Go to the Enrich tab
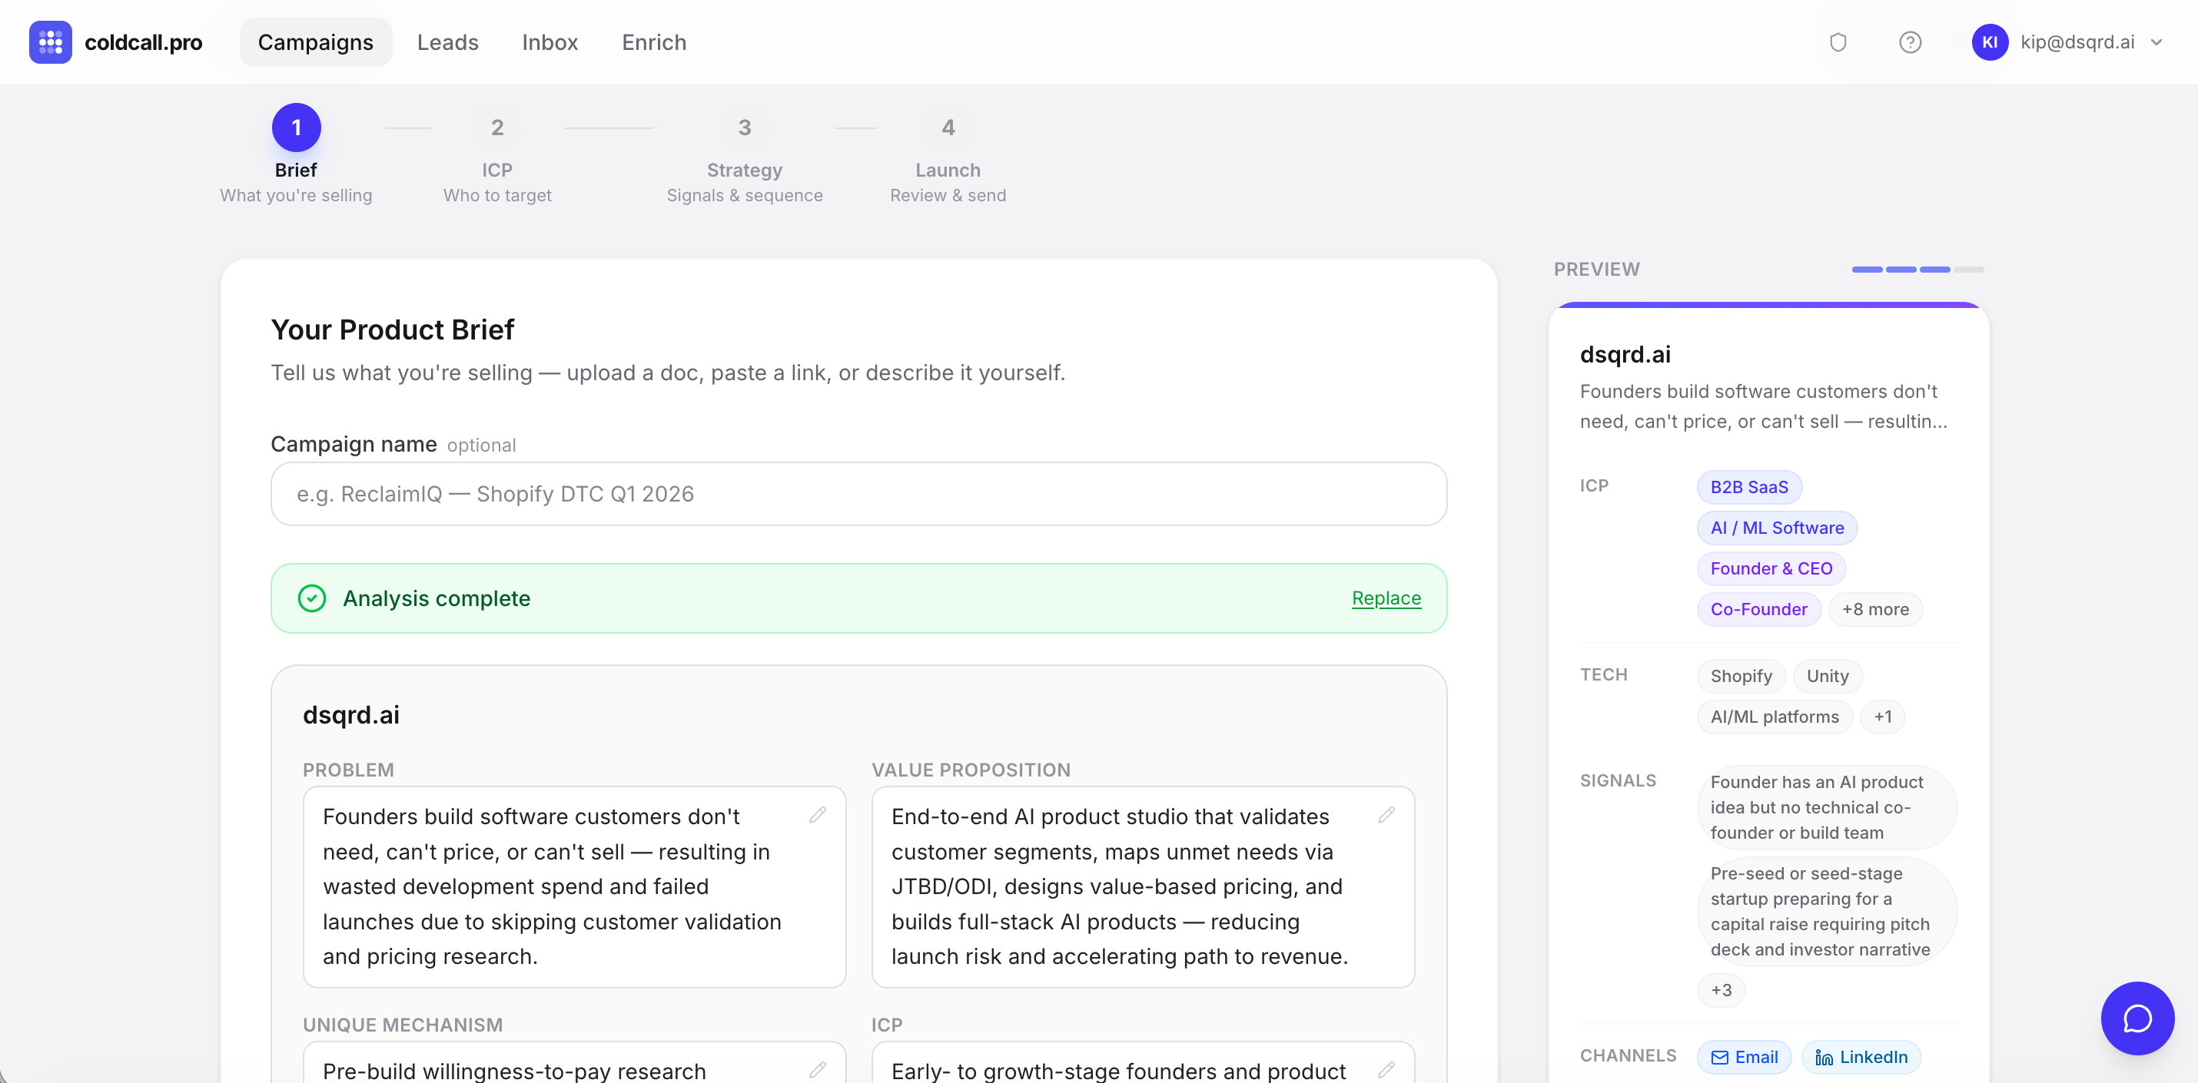This screenshot has height=1083, width=2198. 653,41
